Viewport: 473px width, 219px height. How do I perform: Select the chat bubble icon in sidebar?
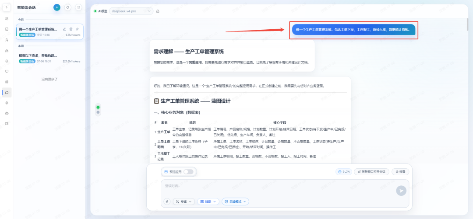tap(7, 92)
